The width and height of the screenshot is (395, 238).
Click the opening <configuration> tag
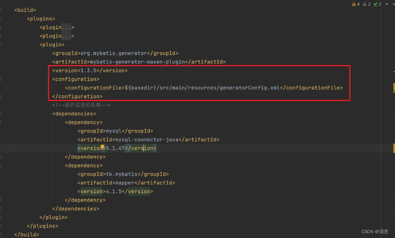75,79
